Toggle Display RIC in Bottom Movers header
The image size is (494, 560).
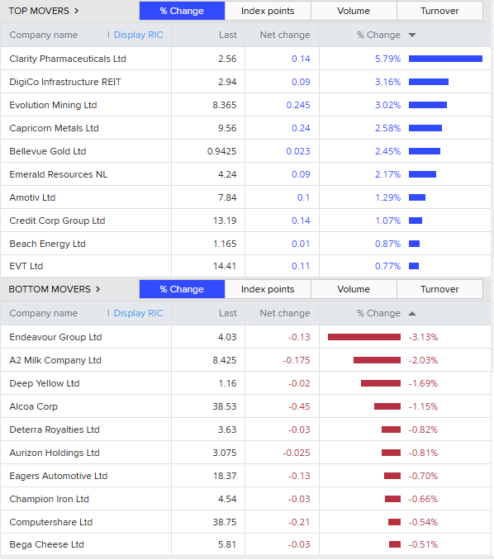click(x=138, y=313)
